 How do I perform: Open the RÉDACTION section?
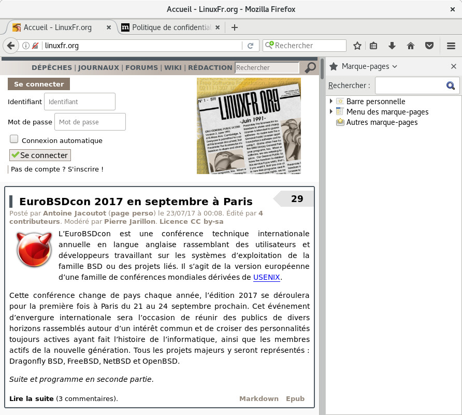click(210, 67)
